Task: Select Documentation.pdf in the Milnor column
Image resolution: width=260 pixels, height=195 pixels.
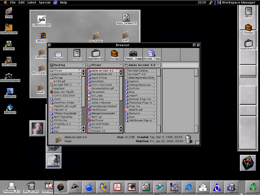Action: (x=103, y=88)
